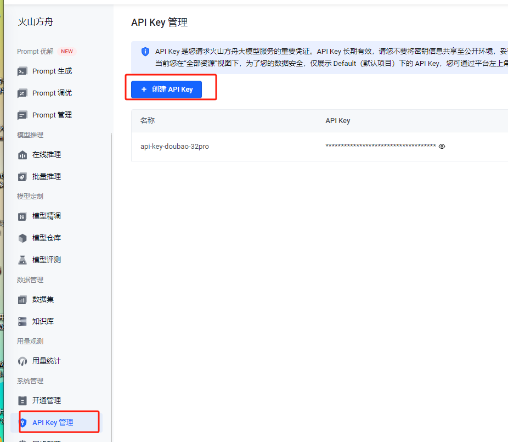
Task: Click the blue shield info icon in notice
Action: tap(145, 51)
